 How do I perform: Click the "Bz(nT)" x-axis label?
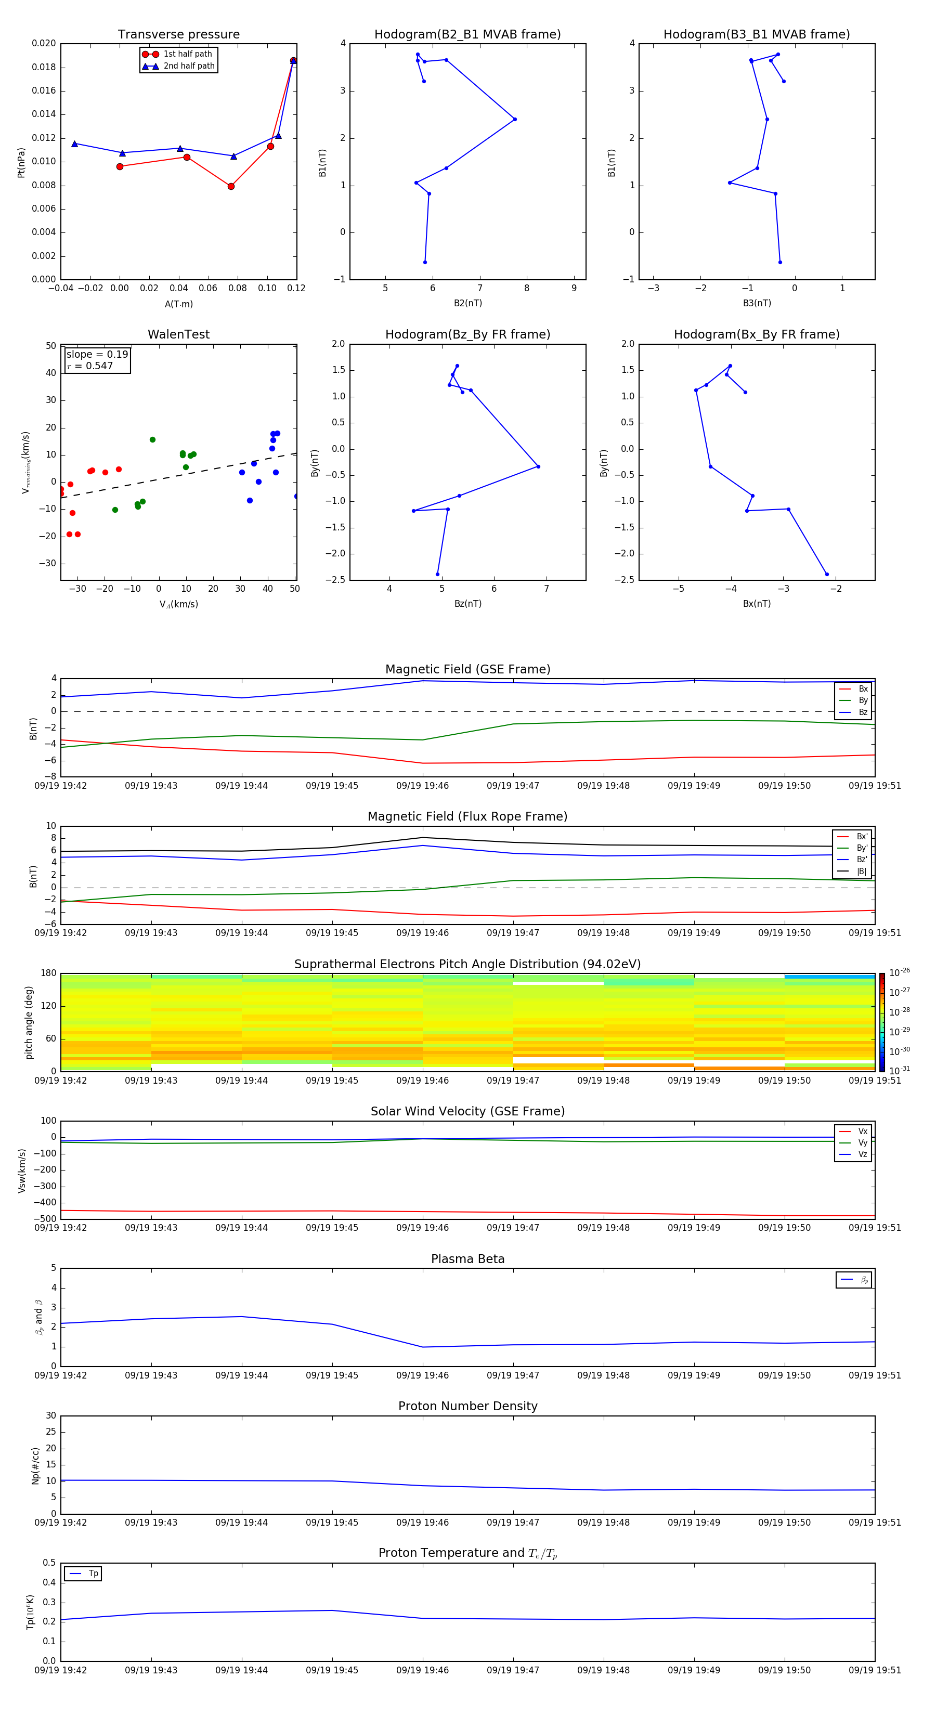click(x=467, y=604)
